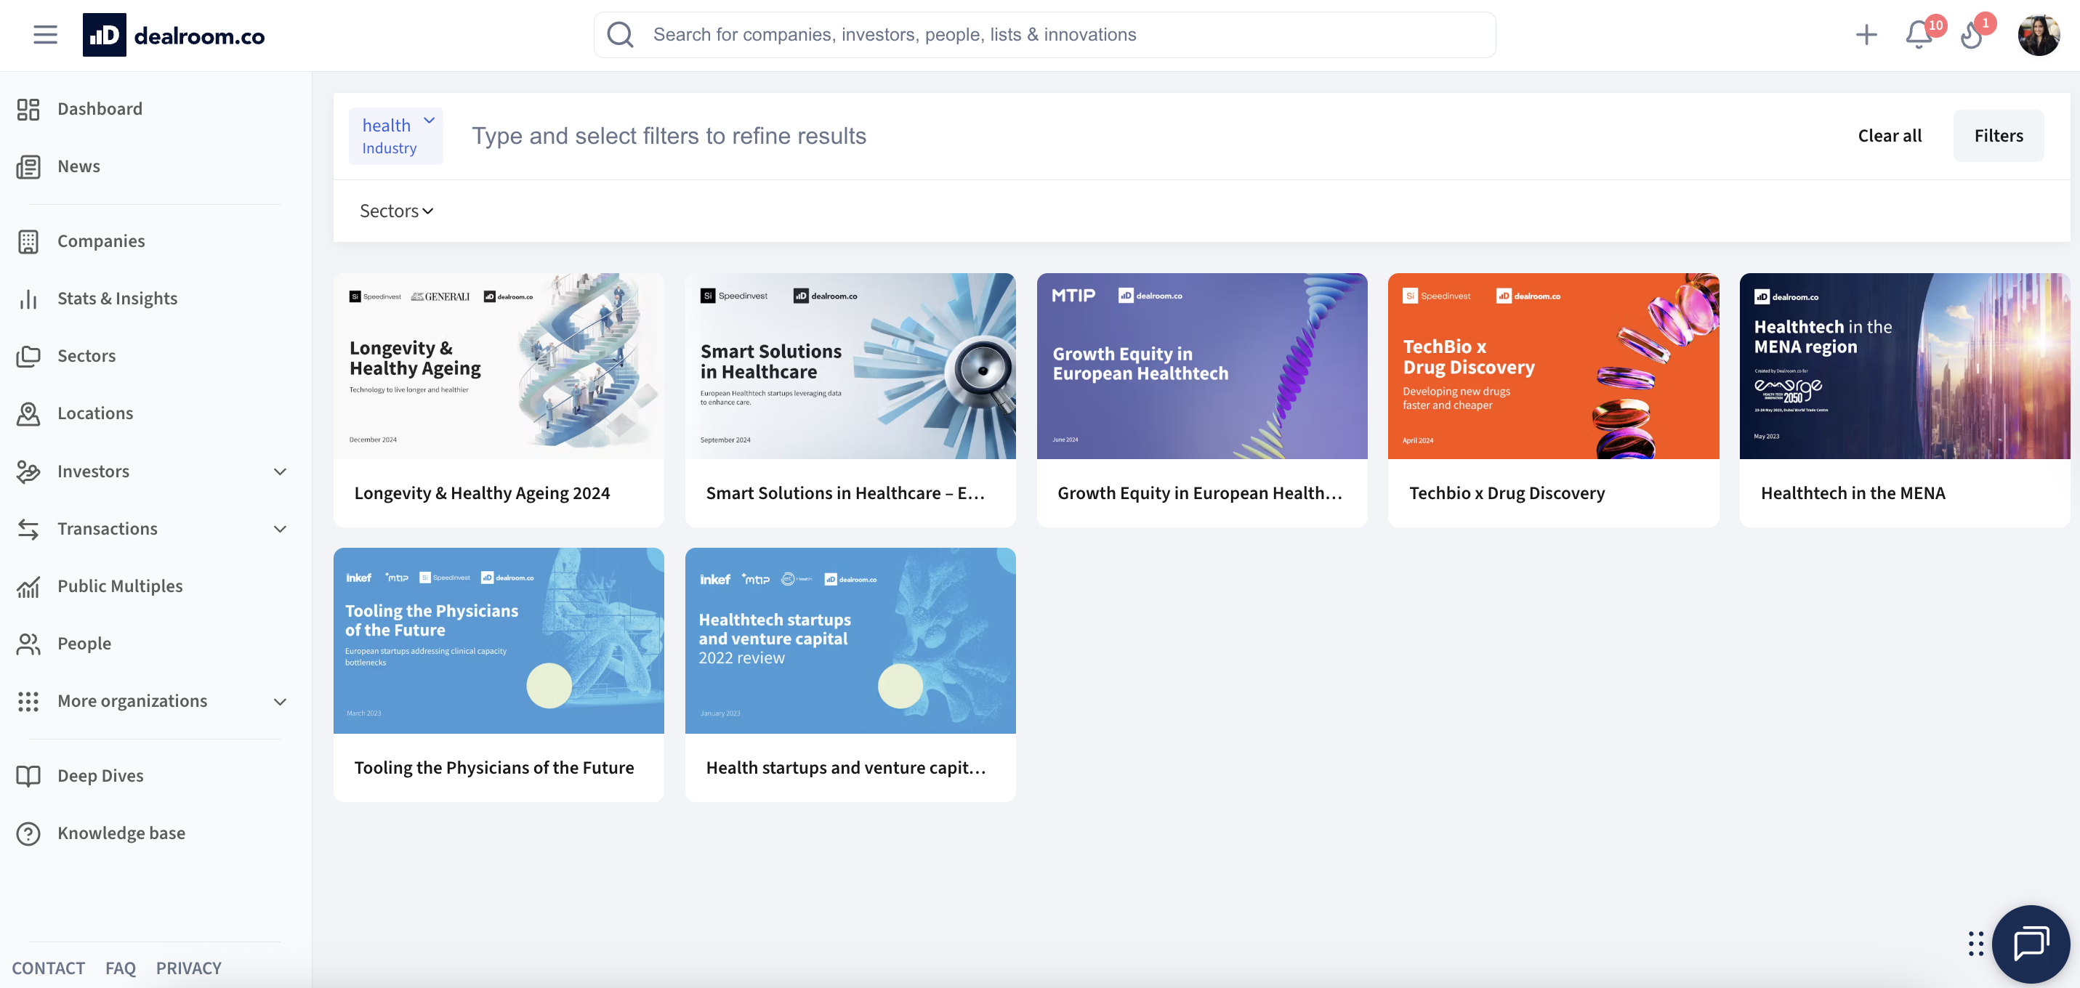Go to Stats & Insights
The image size is (2080, 988).
click(117, 299)
